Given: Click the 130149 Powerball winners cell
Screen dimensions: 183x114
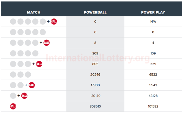Looking at the screenshot, I should click(95, 96).
